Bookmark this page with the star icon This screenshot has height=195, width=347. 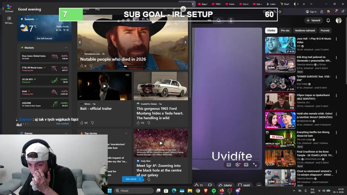[280, 12]
